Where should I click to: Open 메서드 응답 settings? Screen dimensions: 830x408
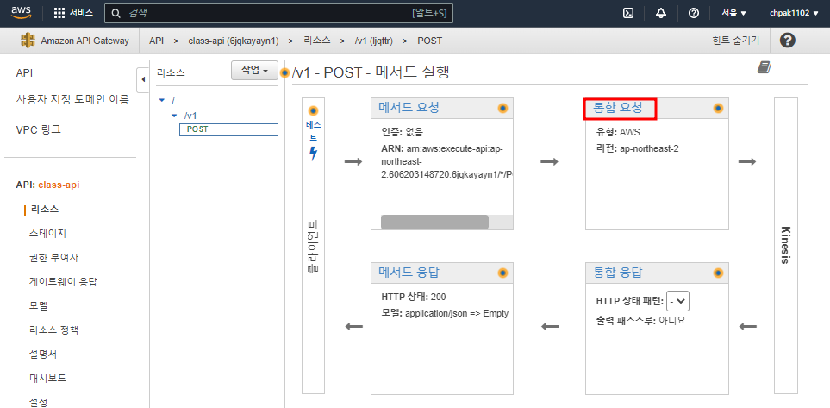(x=409, y=273)
